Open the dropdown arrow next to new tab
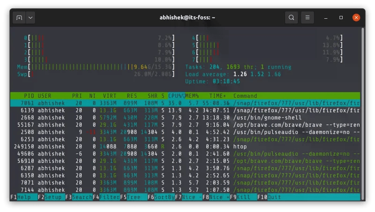Image resolution: width=375 pixels, height=212 pixels. (30, 18)
